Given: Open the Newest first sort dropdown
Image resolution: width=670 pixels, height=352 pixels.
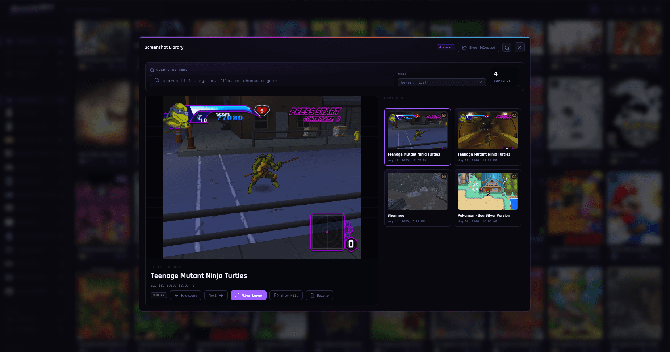Looking at the screenshot, I should (x=442, y=82).
